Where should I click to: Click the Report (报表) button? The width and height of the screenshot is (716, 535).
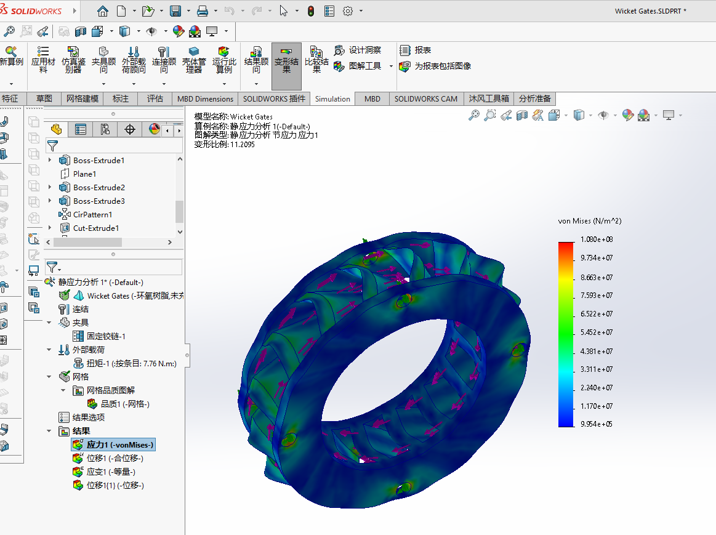[x=416, y=50]
